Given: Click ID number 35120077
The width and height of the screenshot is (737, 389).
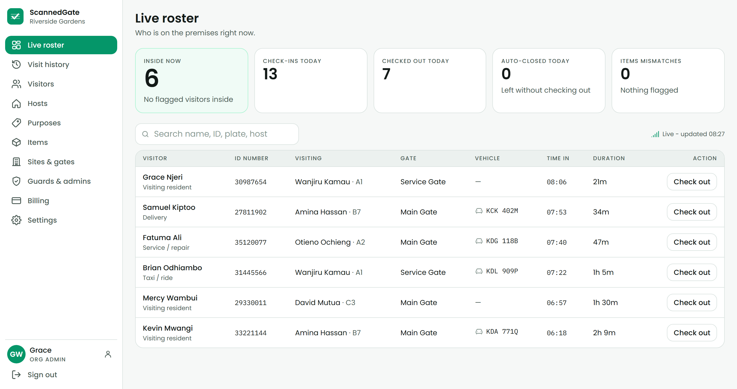Looking at the screenshot, I should (x=251, y=242).
